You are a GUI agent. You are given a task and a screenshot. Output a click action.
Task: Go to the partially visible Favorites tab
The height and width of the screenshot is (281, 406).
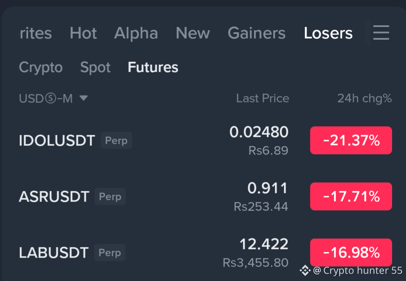(x=36, y=33)
